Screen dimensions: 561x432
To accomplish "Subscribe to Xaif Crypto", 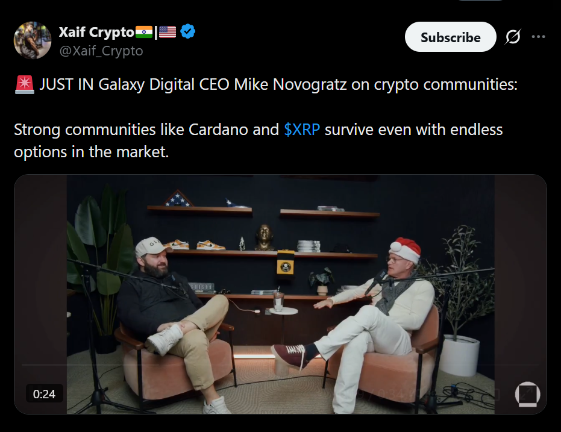I will click(x=450, y=37).
